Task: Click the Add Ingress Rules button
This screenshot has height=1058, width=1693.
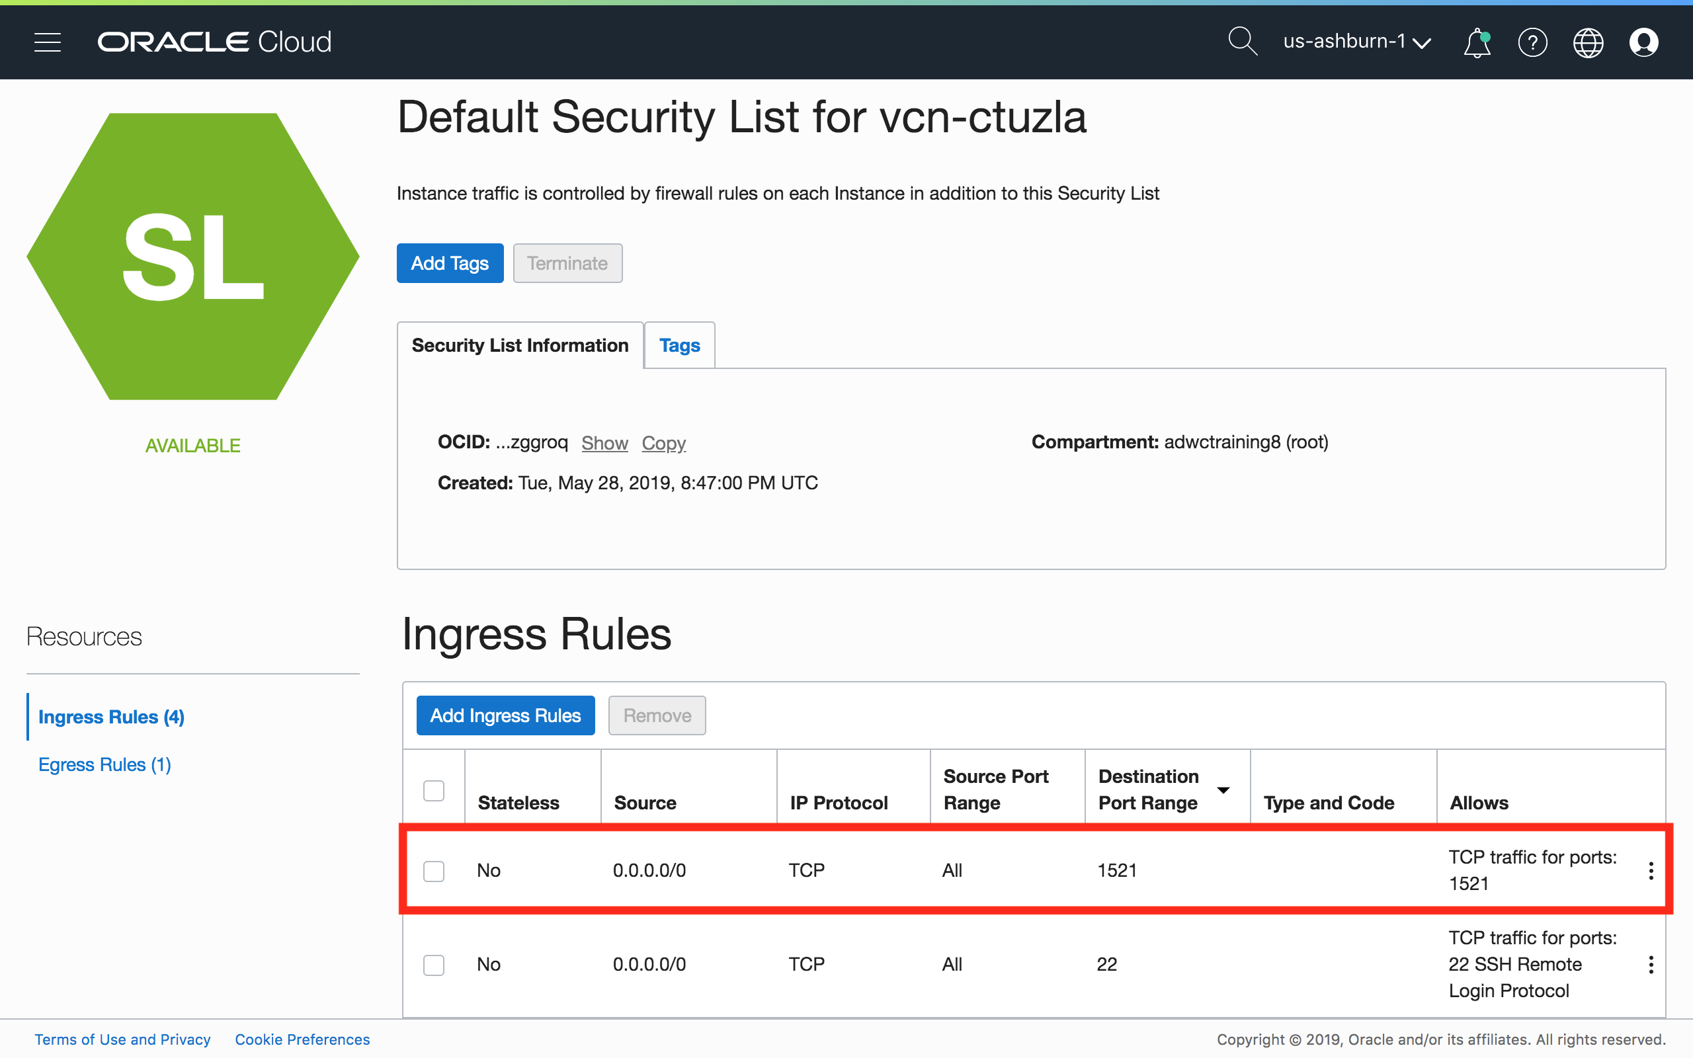Action: tap(505, 715)
